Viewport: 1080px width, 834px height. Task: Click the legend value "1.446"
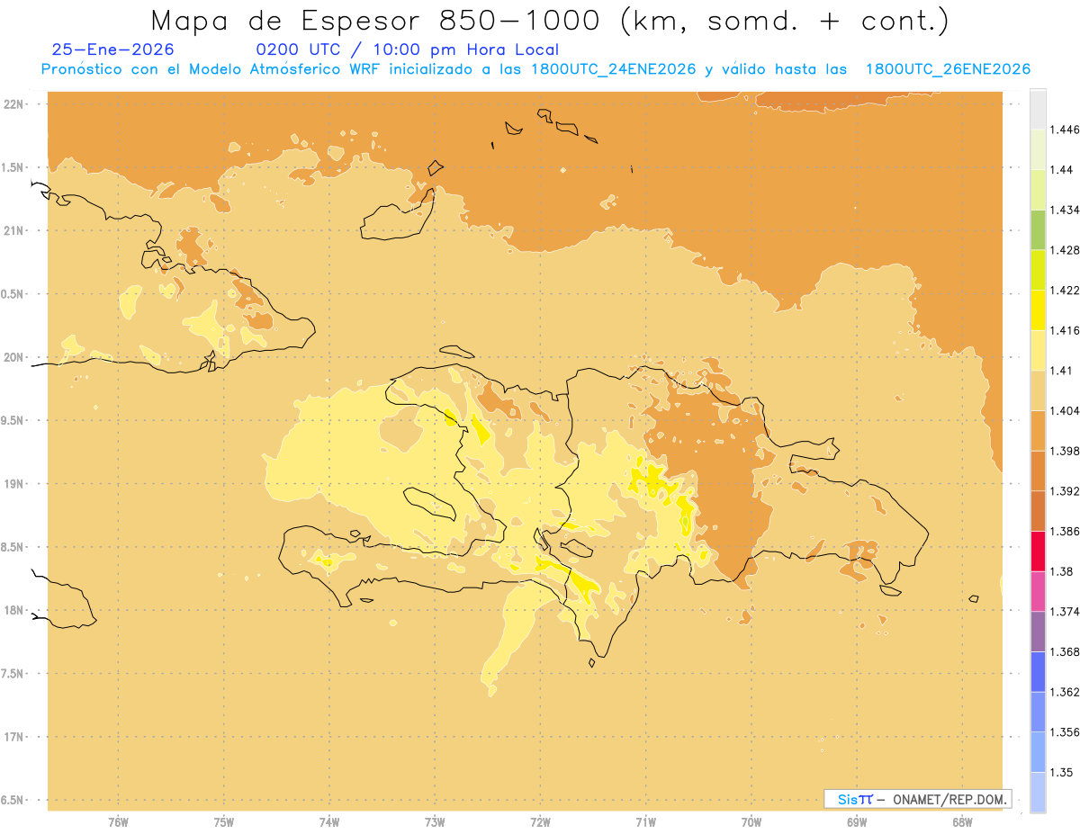(1066, 130)
